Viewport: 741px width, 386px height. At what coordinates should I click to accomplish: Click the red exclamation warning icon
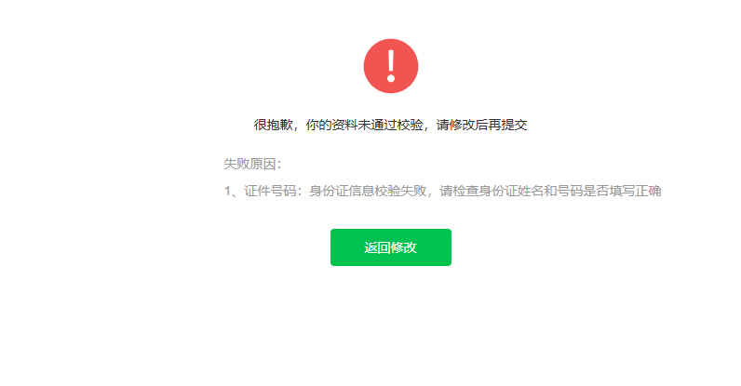(391, 66)
